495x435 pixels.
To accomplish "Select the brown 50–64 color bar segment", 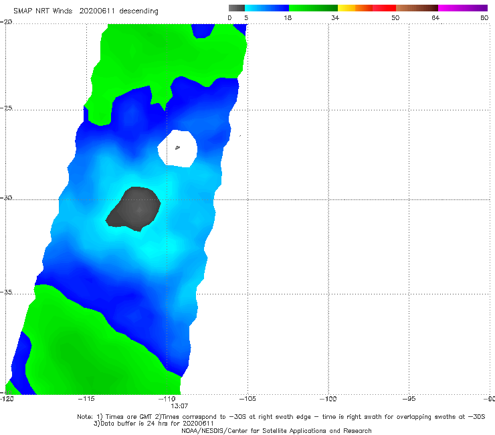I will (x=417, y=8).
